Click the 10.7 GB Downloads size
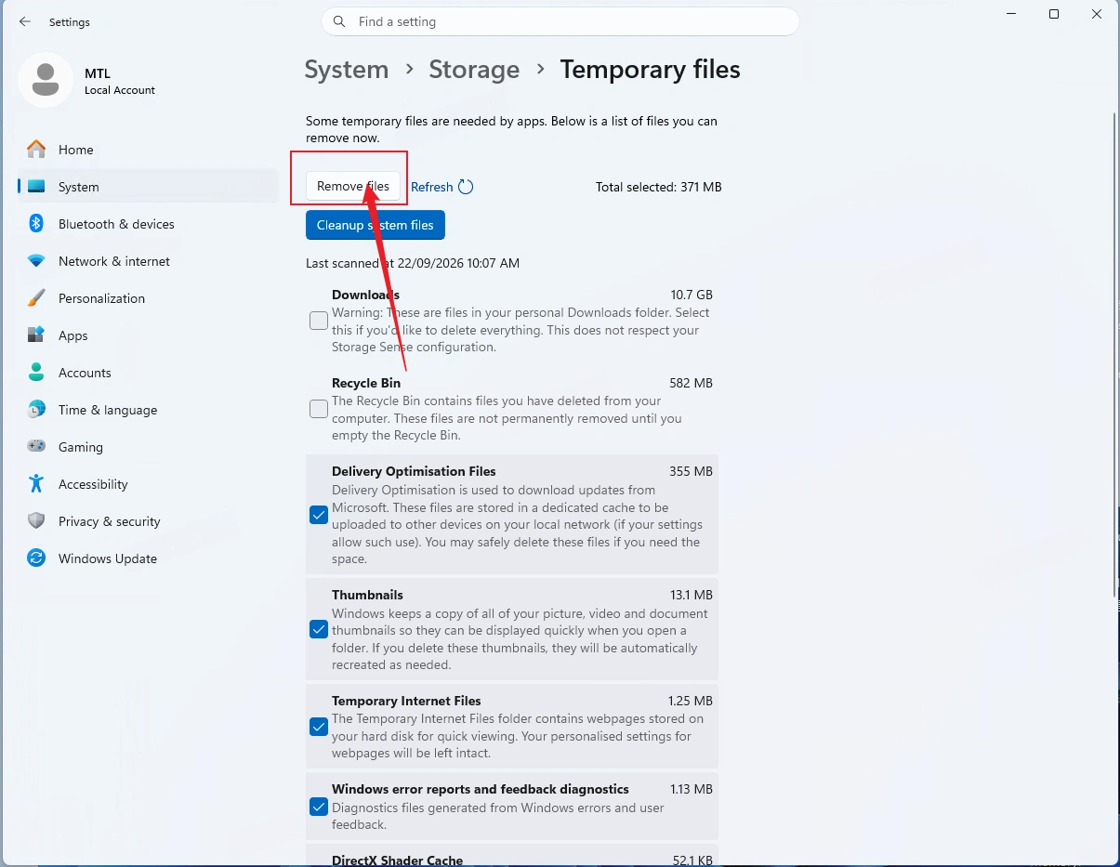The height and width of the screenshot is (867, 1120). tap(692, 295)
